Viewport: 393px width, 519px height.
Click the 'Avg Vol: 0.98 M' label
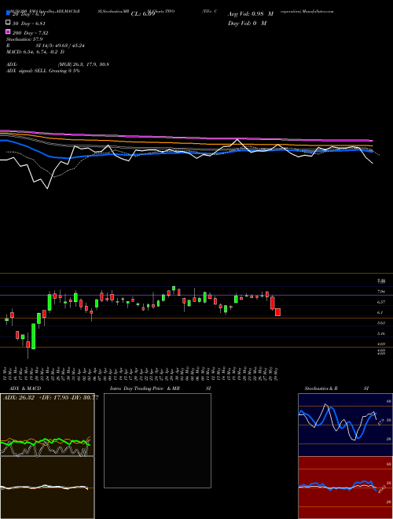(x=251, y=14)
